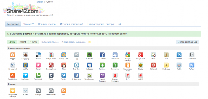The width and height of the screenshot is (208, 99).
Task: Select the Pinterest icon
Action: [x=153, y=65]
